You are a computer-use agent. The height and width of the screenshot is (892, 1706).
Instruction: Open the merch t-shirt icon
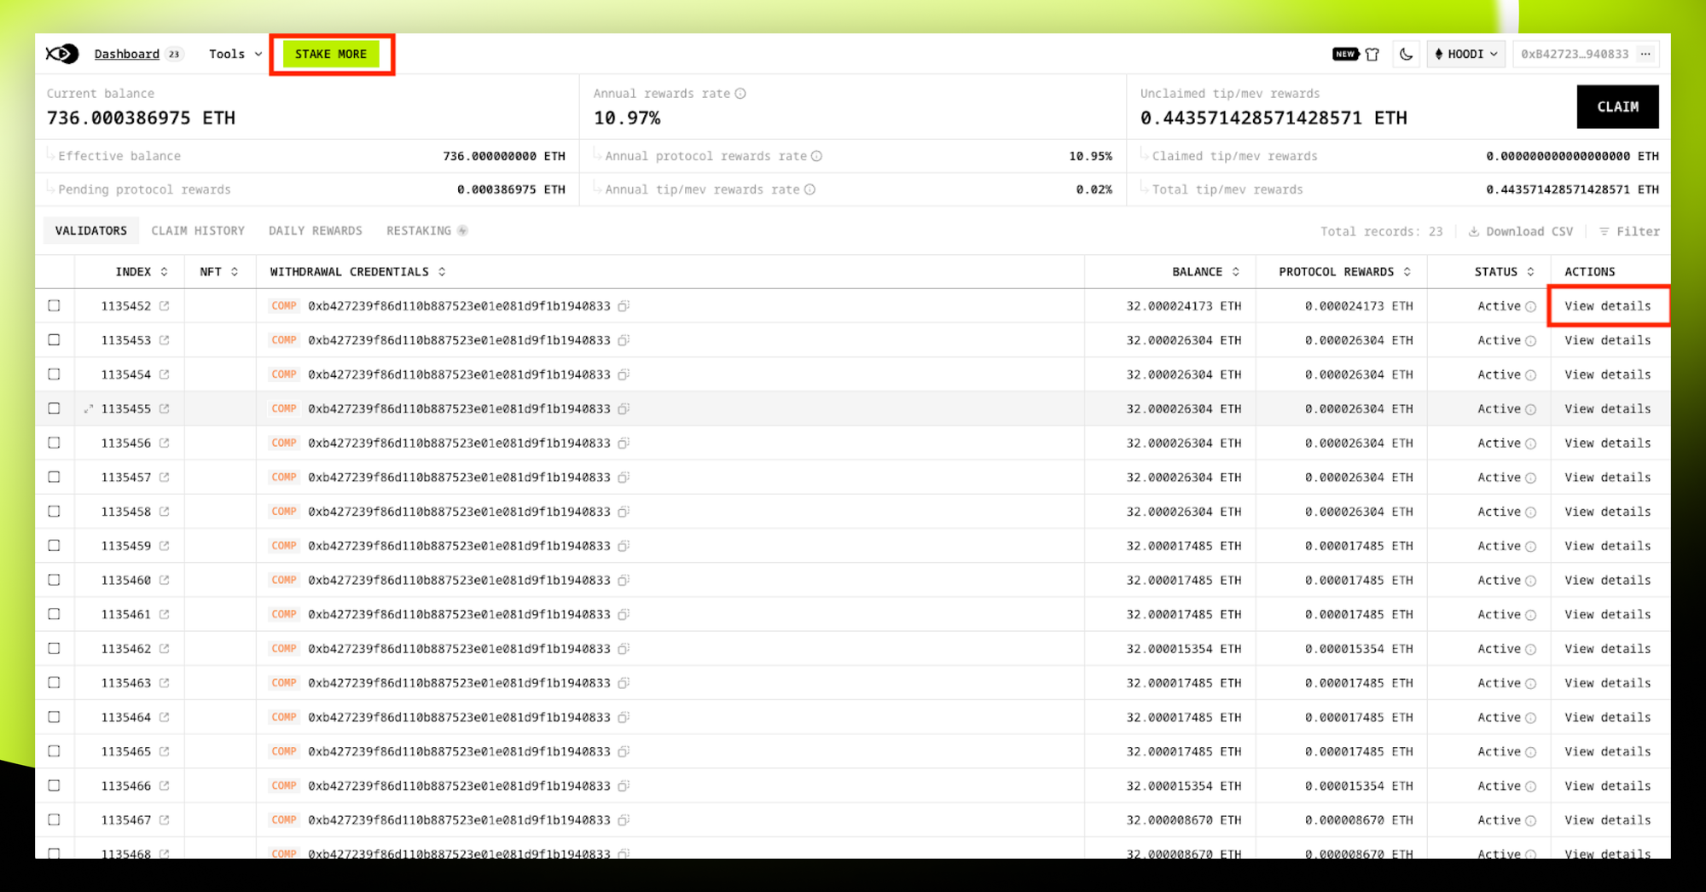pos(1372,54)
